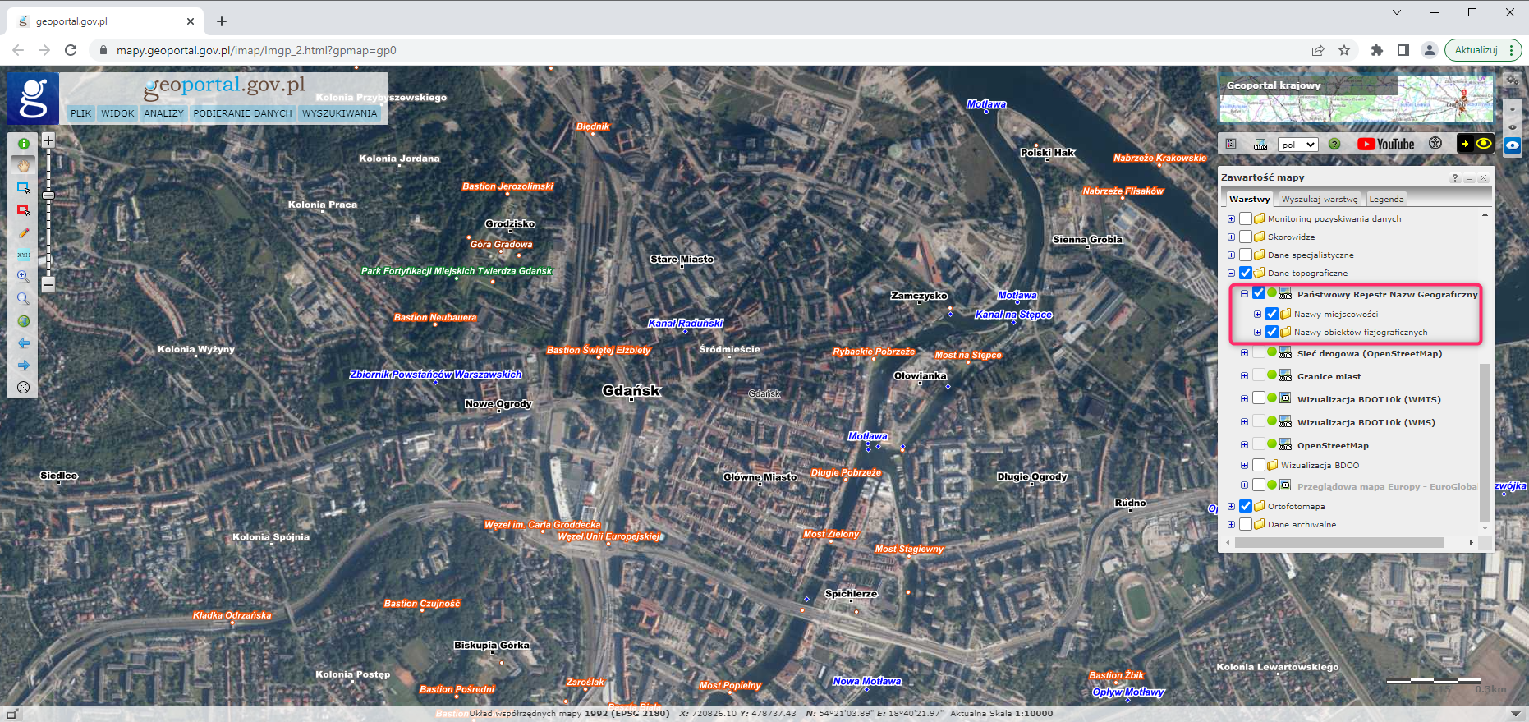Viewport: 1529px width, 722px height.
Task: Click the WMS add service icon
Action: tap(1260, 145)
